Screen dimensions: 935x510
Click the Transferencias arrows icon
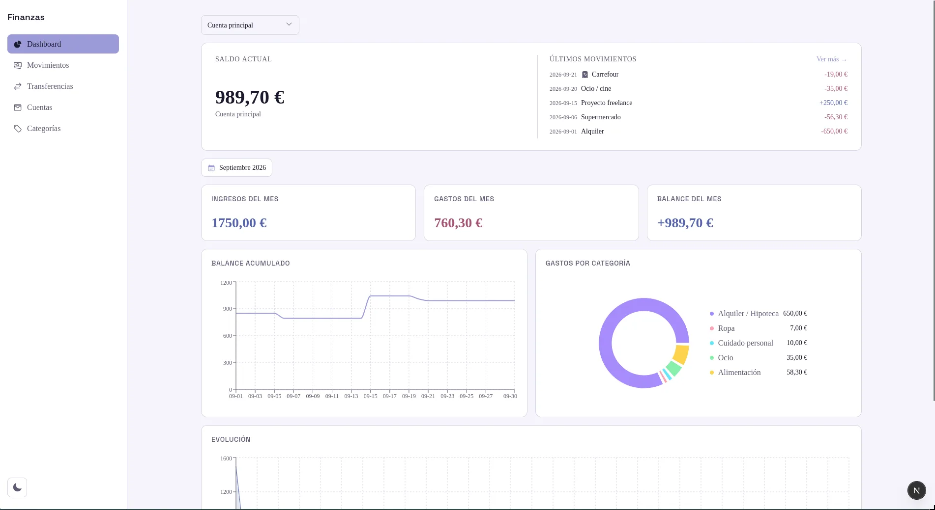pos(18,86)
